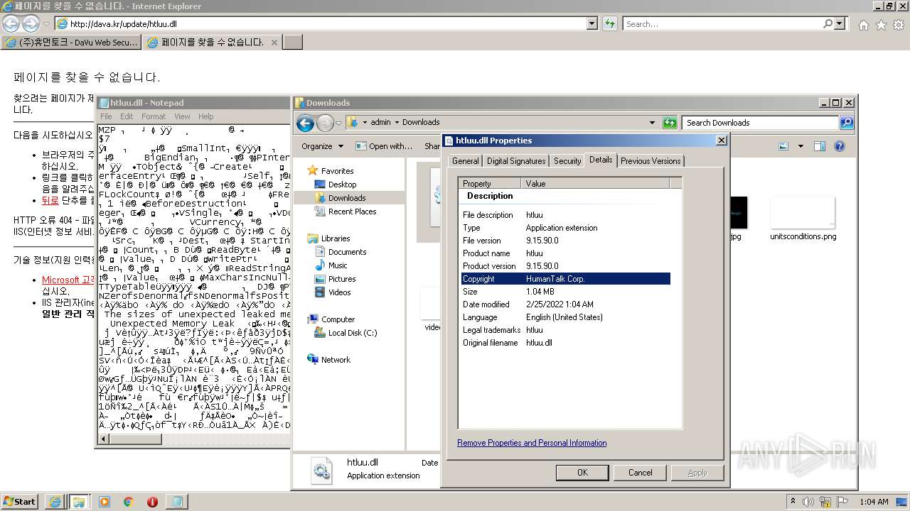Screen dimensions: 910x511
Task: Open Notepad File menu
Action: coord(106,116)
